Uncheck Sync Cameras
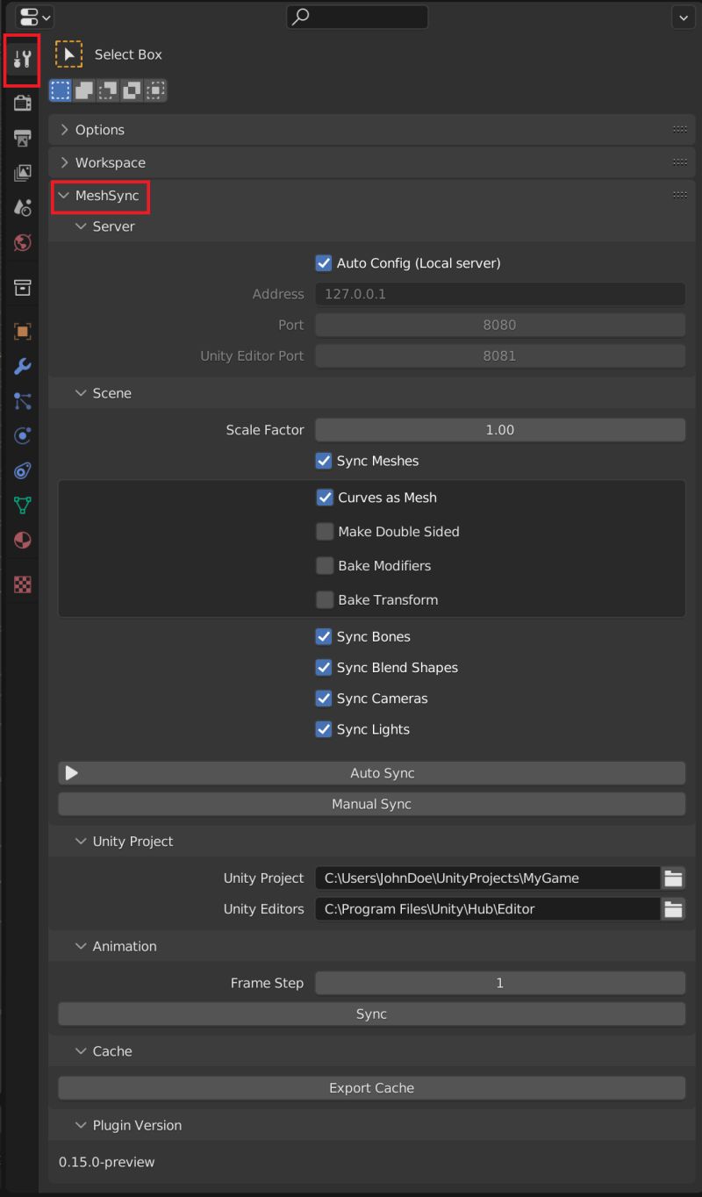The width and height of the screenshot is (702, 1197). 324,699
